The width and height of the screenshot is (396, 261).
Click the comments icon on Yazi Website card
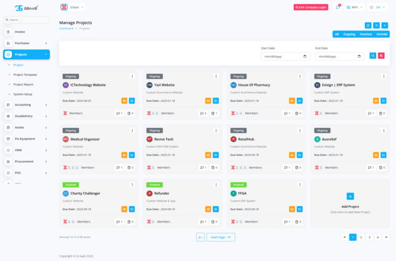coord(202,113)
